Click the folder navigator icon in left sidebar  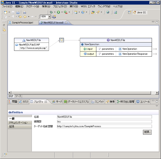[x=4, y=30]
